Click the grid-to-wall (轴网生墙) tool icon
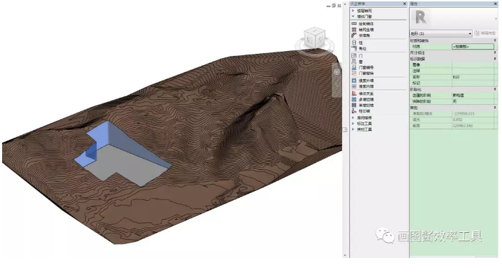The width and height of the screenshot is (502, 272). [x=354, y=29]
